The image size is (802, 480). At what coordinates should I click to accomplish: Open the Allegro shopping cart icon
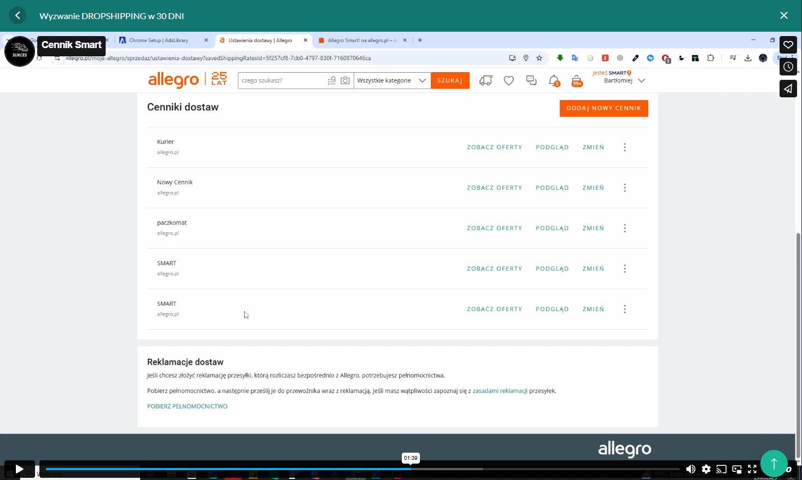tap(576, 80)
